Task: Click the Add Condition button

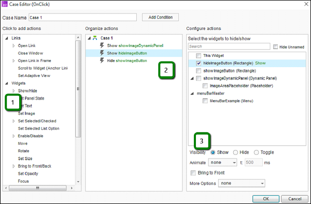Action: pyautogui.click(x=160, y=17)
